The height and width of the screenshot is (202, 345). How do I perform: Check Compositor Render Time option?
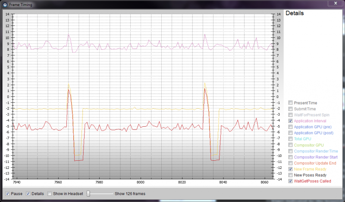pos(291,151)
